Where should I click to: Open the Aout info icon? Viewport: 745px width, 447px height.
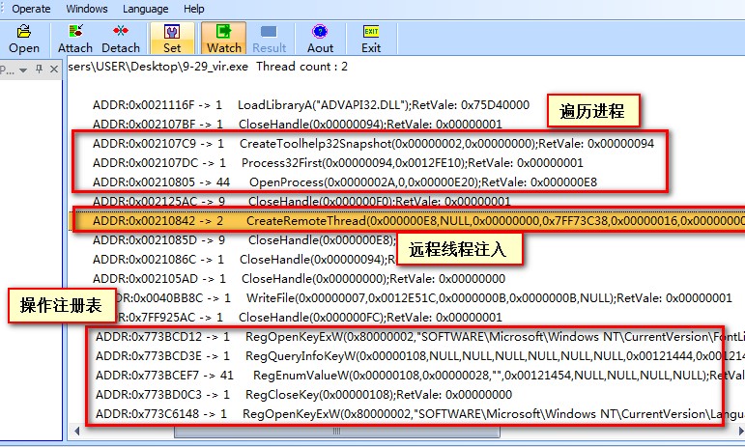pyautogui.click(x=320, y=39)
